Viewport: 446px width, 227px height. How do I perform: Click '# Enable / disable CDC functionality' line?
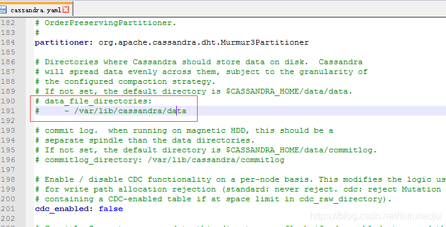(240, 179)
